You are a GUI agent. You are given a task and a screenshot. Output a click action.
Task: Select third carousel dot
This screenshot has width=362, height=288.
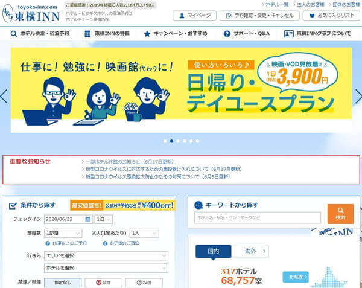coord(178,141)
